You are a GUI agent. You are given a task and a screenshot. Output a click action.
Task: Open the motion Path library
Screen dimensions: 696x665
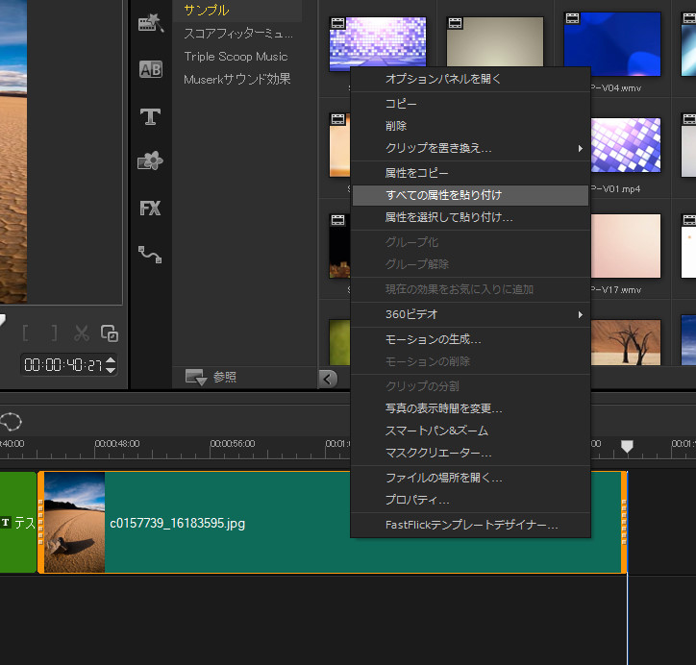point(150,254)
